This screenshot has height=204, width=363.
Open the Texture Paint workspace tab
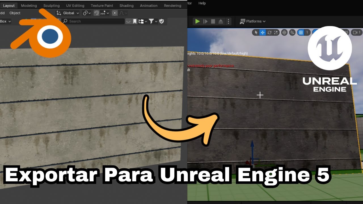(x=102, y=6)
